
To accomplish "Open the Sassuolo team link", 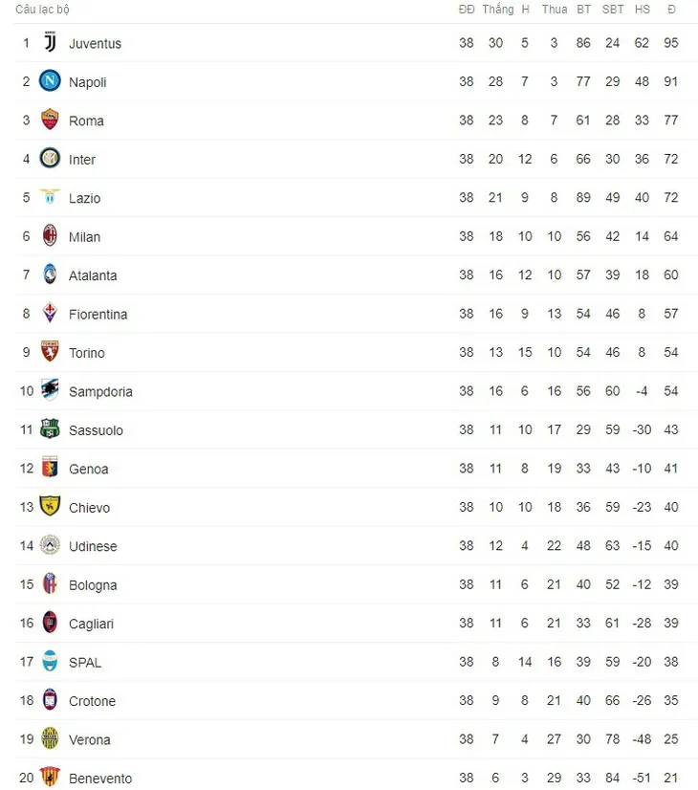I will click(96, 430).
